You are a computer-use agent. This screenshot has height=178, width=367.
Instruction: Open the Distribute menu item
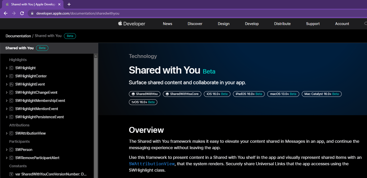(282, 24)
